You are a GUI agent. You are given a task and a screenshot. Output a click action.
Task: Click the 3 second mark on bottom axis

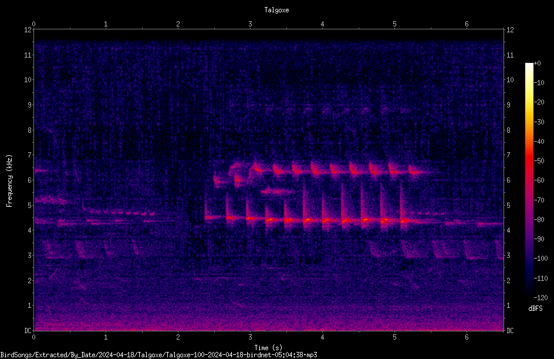250,337
